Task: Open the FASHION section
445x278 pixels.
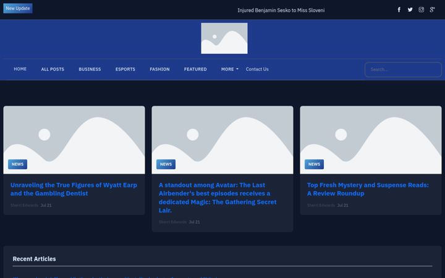Action: coord(159,69)
